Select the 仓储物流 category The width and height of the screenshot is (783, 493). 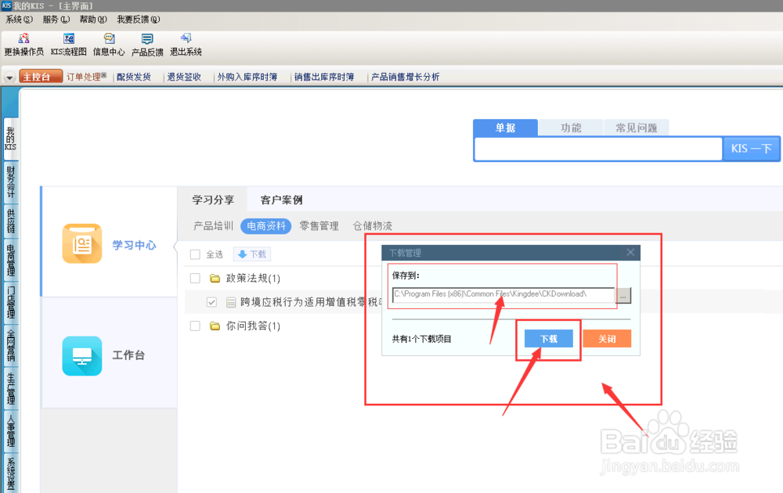372,226
